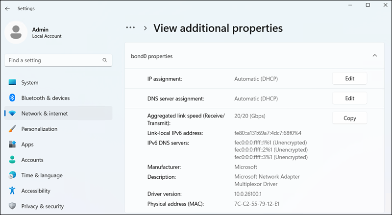Viewport: 392px width, 215px height.
Task: Open the Accounts settings category
Action: [x=58, y=160]
